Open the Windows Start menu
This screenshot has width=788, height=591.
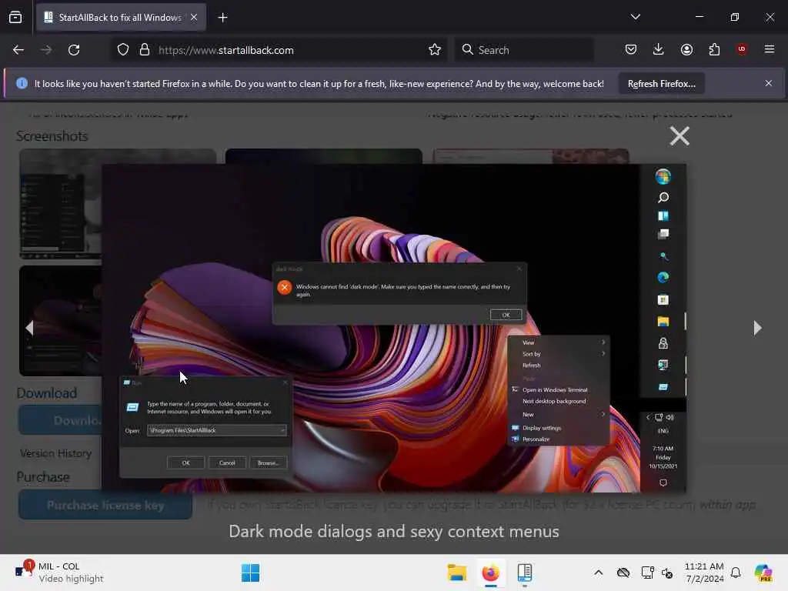pyautogui.click(x=250, y=573)
